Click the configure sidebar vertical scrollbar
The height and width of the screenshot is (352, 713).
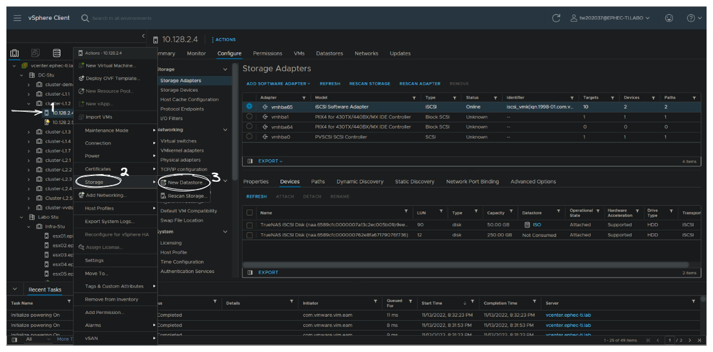click(x=235, y=121)
